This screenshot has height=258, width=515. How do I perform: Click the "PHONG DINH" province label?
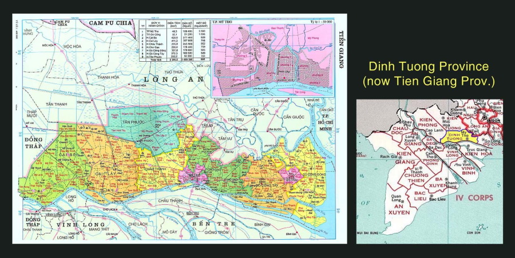click(x=431, y=163)
